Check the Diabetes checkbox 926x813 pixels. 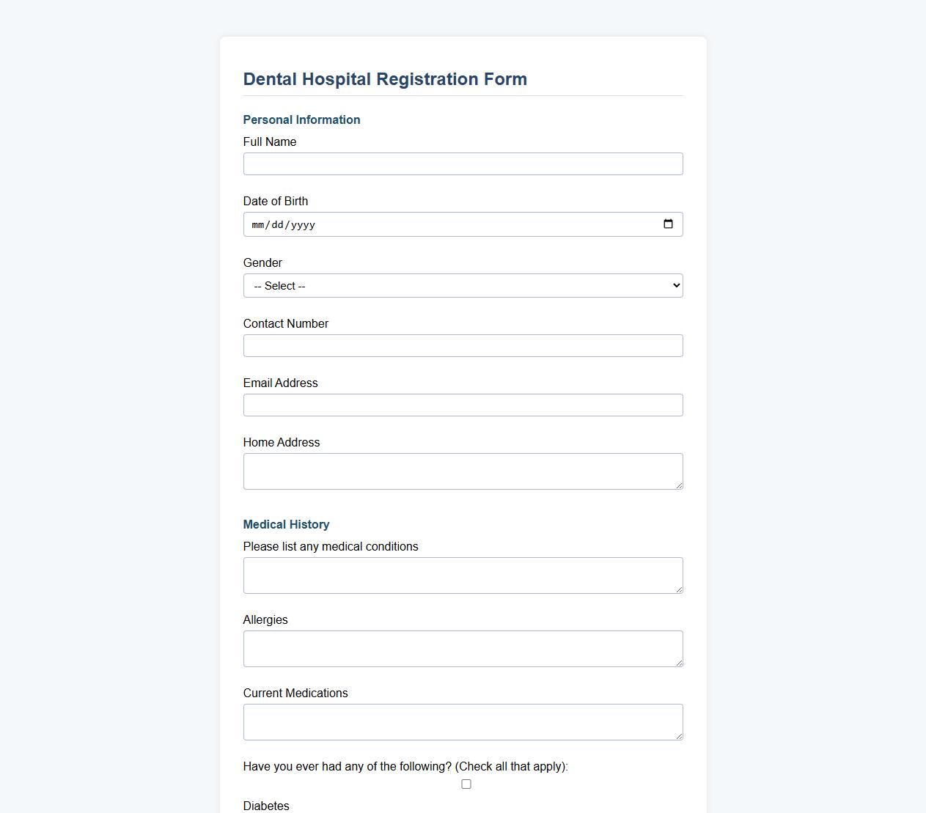[466, 784]
